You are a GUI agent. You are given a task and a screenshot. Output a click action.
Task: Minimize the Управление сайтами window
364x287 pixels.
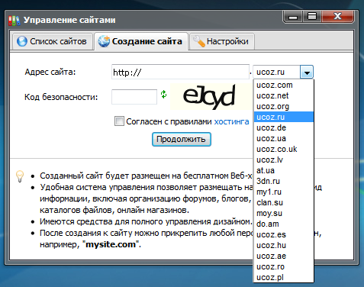pos(293,17)
